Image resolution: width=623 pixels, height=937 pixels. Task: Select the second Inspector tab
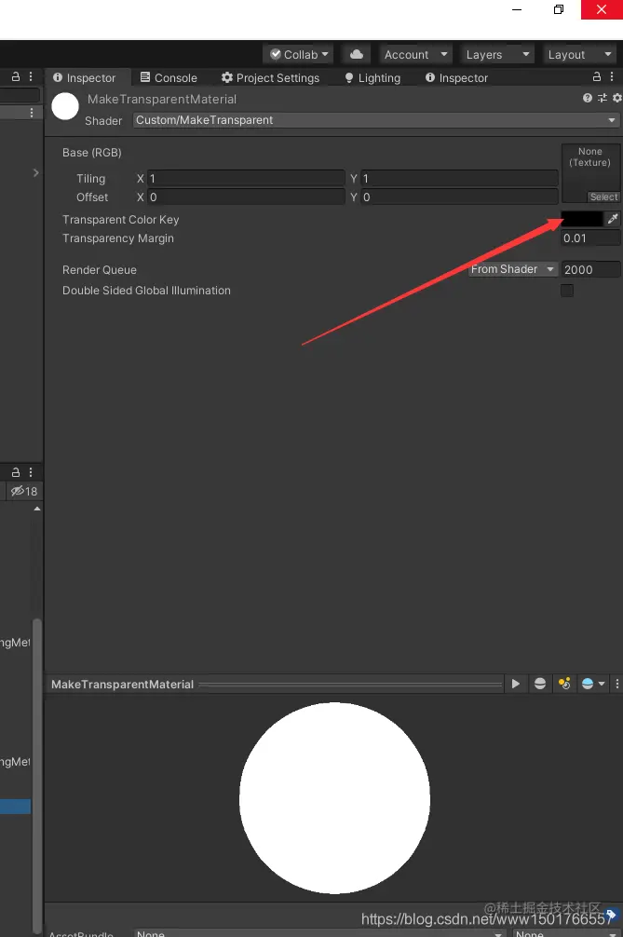(456, 77)
